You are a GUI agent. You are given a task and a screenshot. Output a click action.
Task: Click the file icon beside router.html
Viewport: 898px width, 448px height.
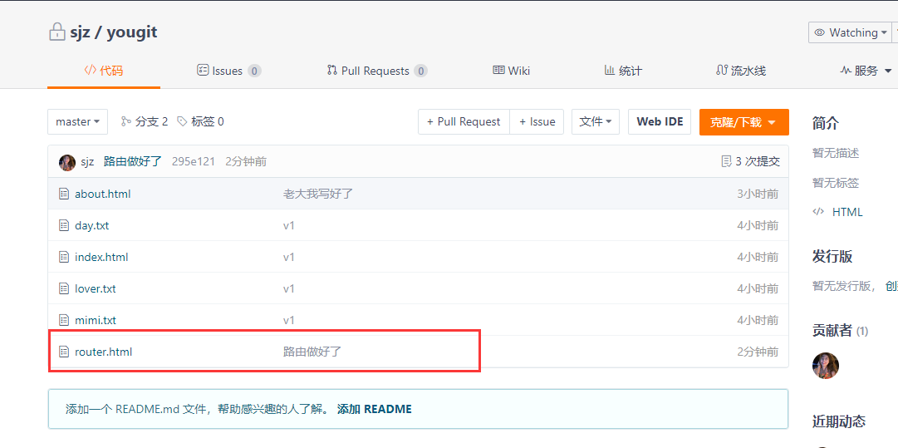[x=64, y=352]
